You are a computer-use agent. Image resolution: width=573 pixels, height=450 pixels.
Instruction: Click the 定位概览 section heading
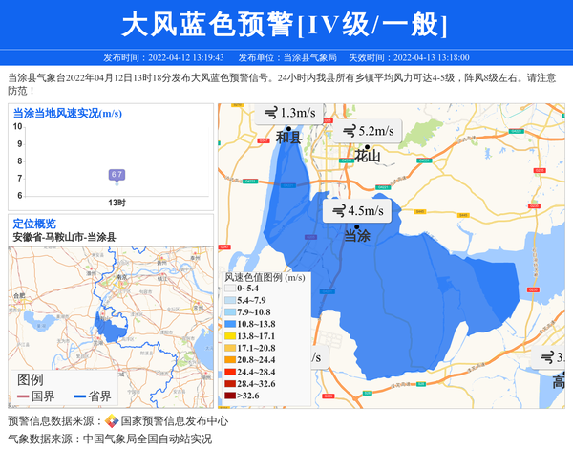click(34, 224)
